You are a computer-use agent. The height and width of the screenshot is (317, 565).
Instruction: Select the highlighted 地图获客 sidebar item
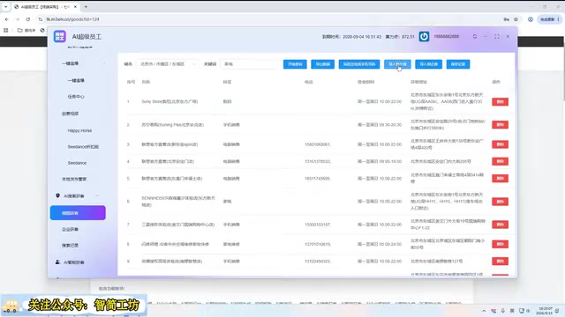78,213
